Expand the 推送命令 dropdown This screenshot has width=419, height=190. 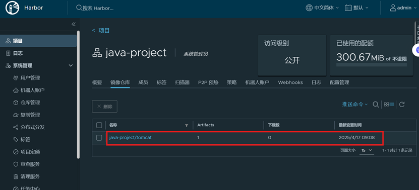click(x=355, y=105)
